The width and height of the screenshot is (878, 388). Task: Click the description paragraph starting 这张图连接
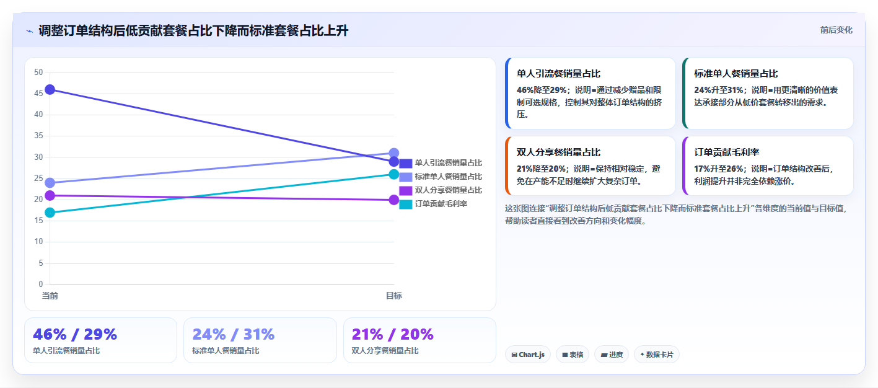(x=676, y=214)
